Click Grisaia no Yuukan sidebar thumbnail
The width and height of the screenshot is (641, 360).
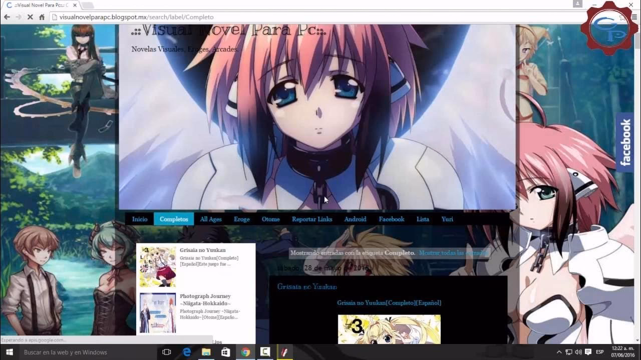pos(158,266)
